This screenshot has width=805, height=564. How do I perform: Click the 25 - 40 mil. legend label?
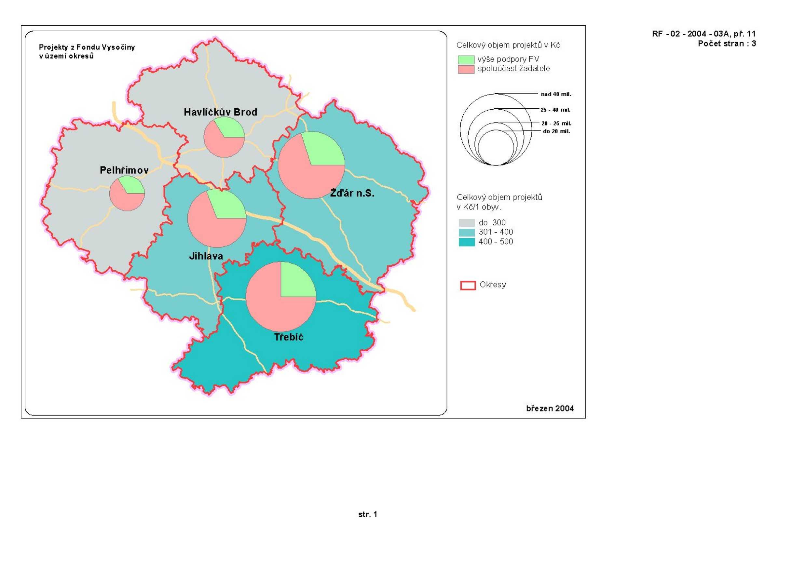point(555,110)
